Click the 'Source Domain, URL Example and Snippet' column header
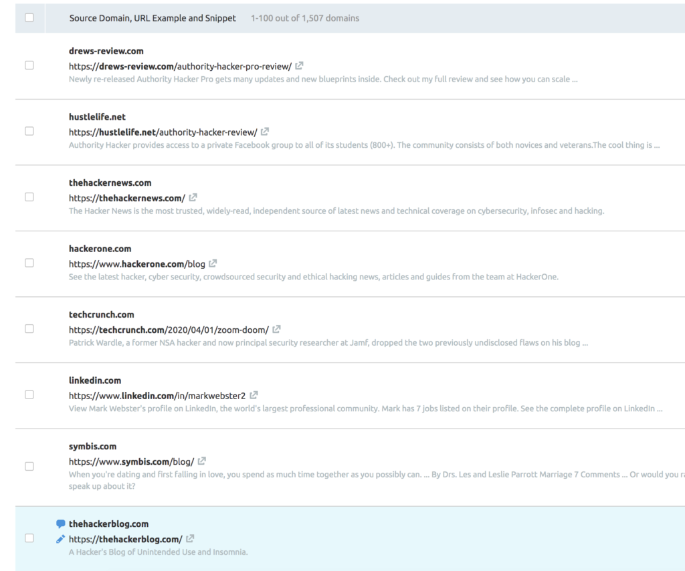Viewport: 685px width, 571px height. click(x=153, y=18)
